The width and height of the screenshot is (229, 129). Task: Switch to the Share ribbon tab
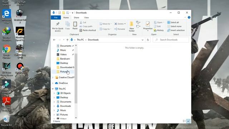pos(76,18)
